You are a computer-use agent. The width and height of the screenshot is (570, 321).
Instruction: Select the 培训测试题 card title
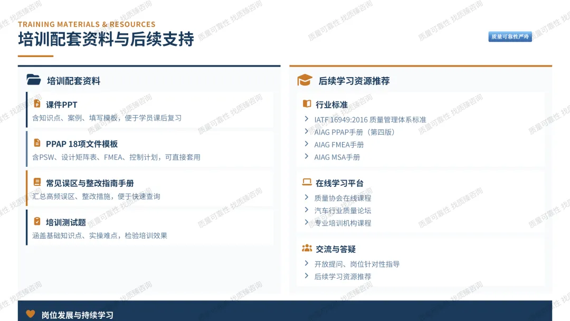coord(66,222)
